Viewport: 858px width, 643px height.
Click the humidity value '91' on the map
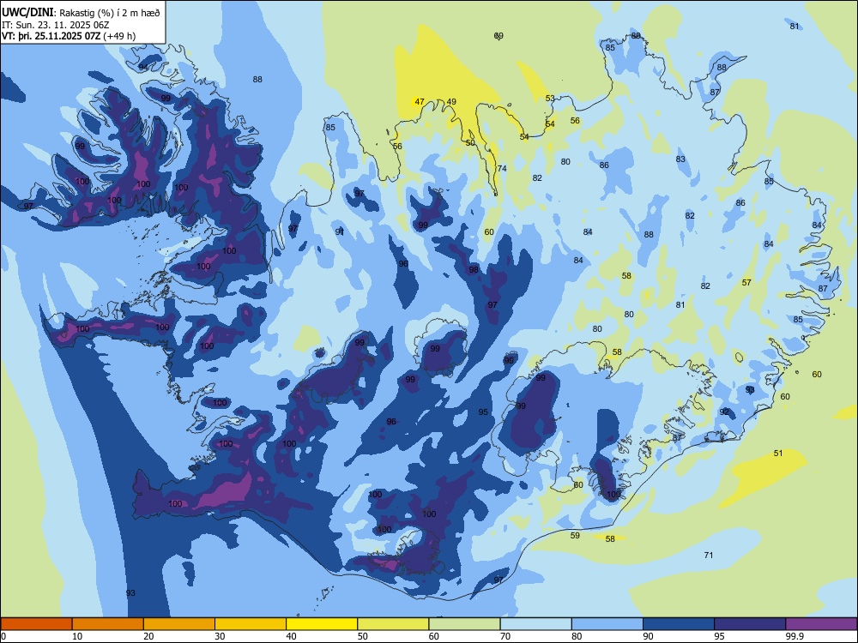click(340, 231)
